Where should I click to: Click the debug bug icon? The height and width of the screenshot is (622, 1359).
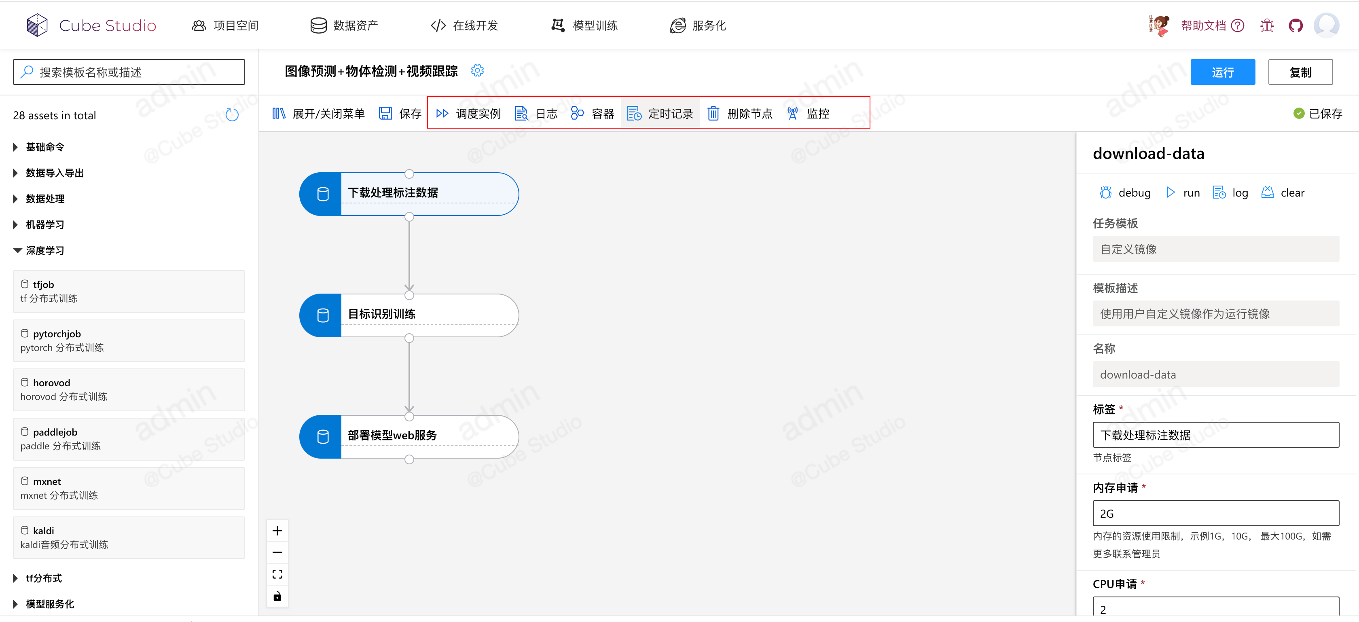[x=1105, y=193]
